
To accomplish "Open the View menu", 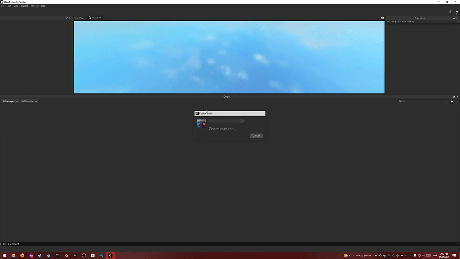I will 16,6.
